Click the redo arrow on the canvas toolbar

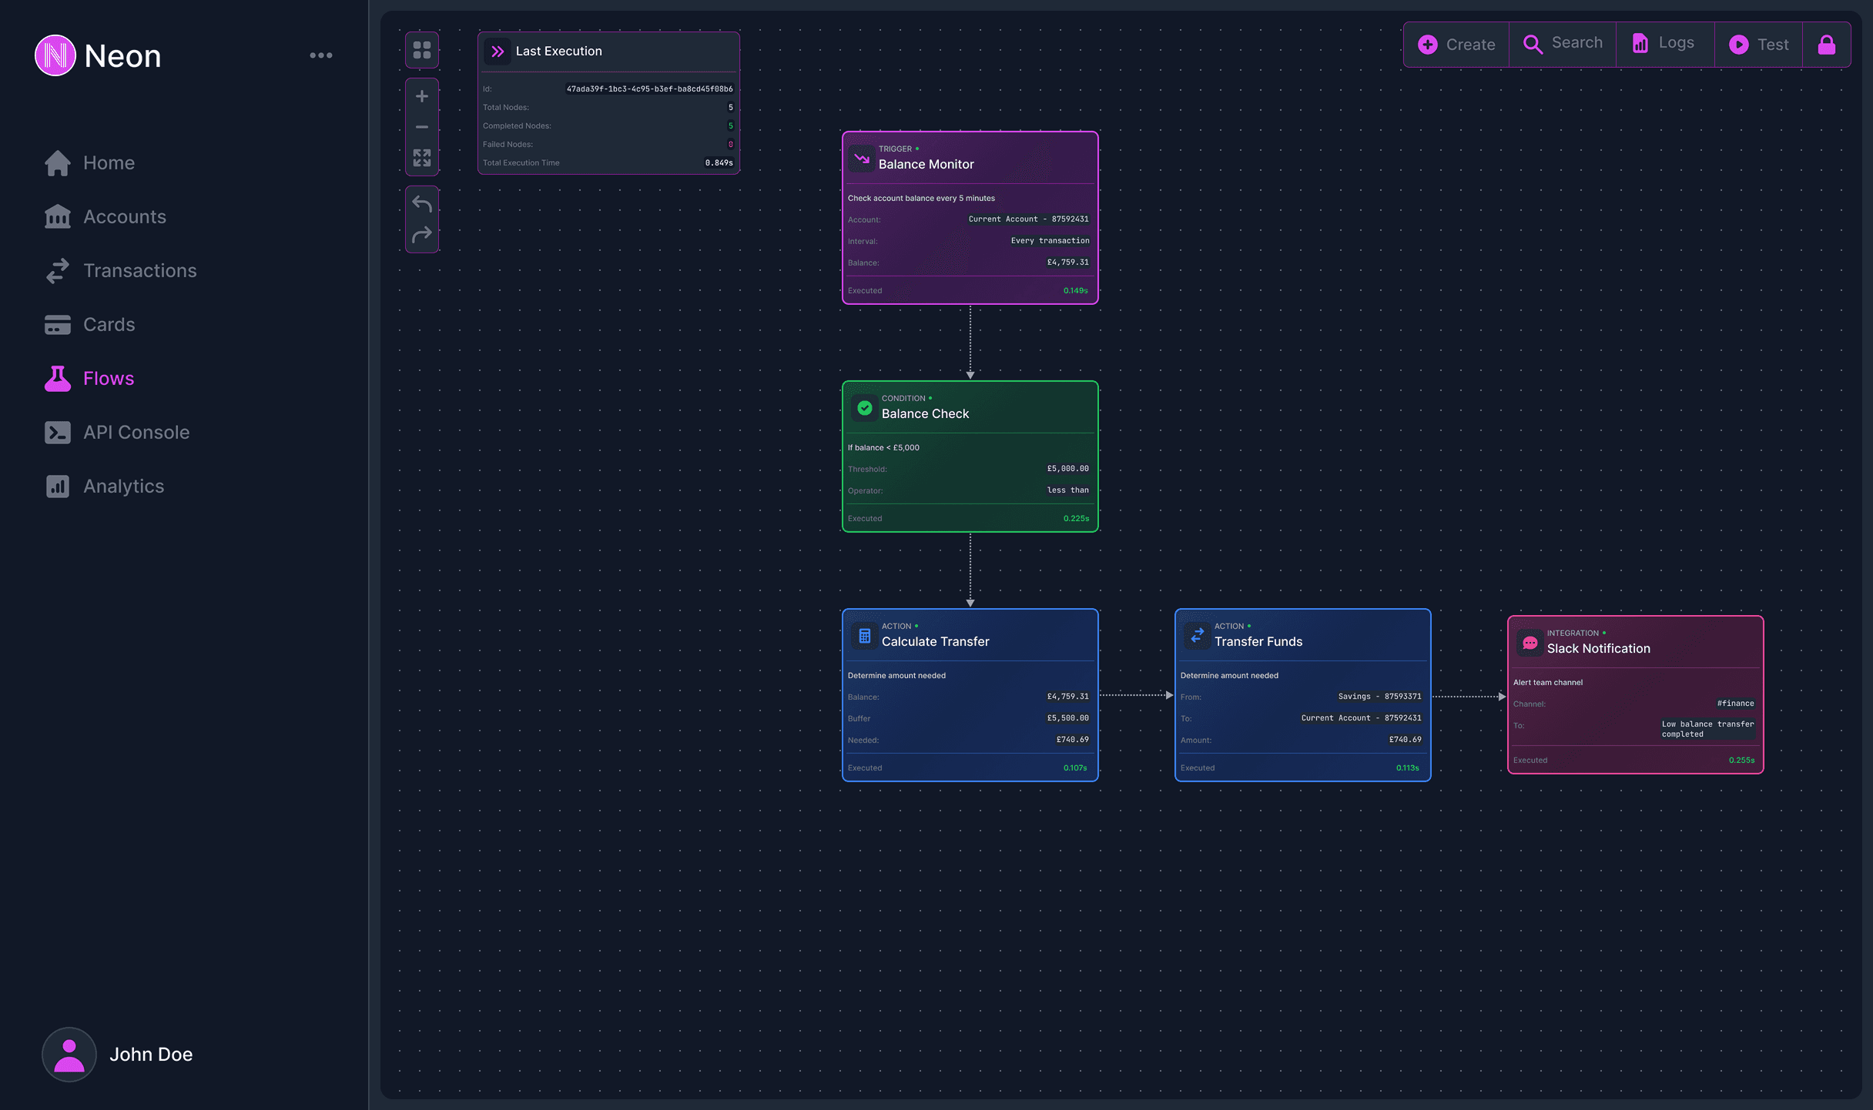pos(422,233)
